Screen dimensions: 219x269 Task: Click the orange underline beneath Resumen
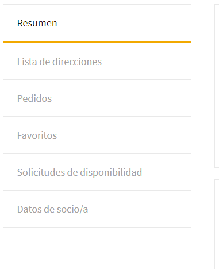pos(97,42)
